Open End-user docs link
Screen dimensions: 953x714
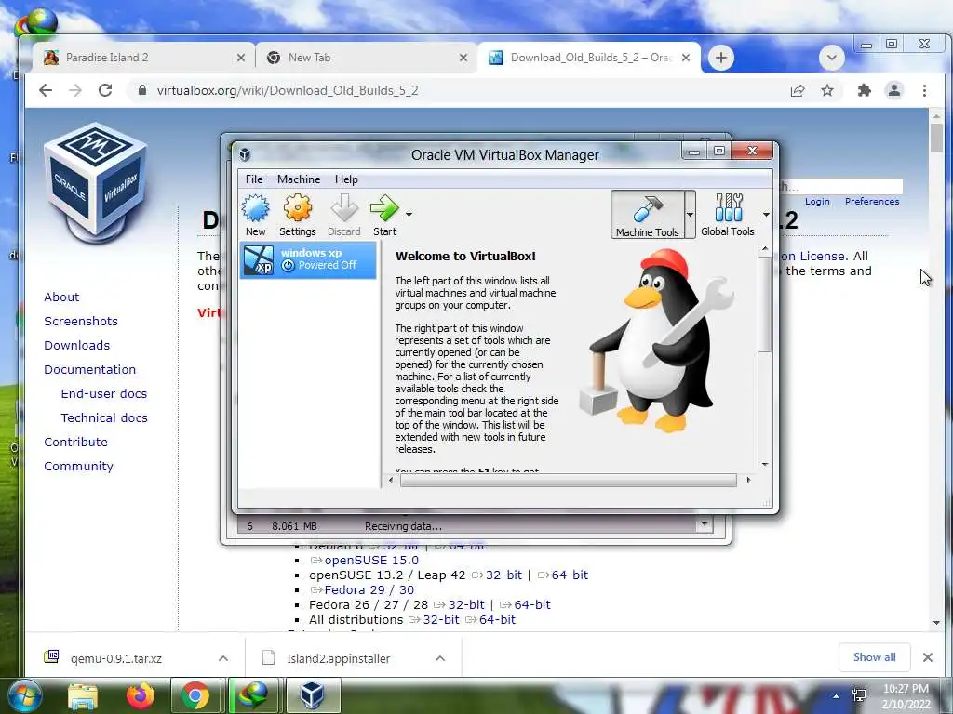coord(104,393)
